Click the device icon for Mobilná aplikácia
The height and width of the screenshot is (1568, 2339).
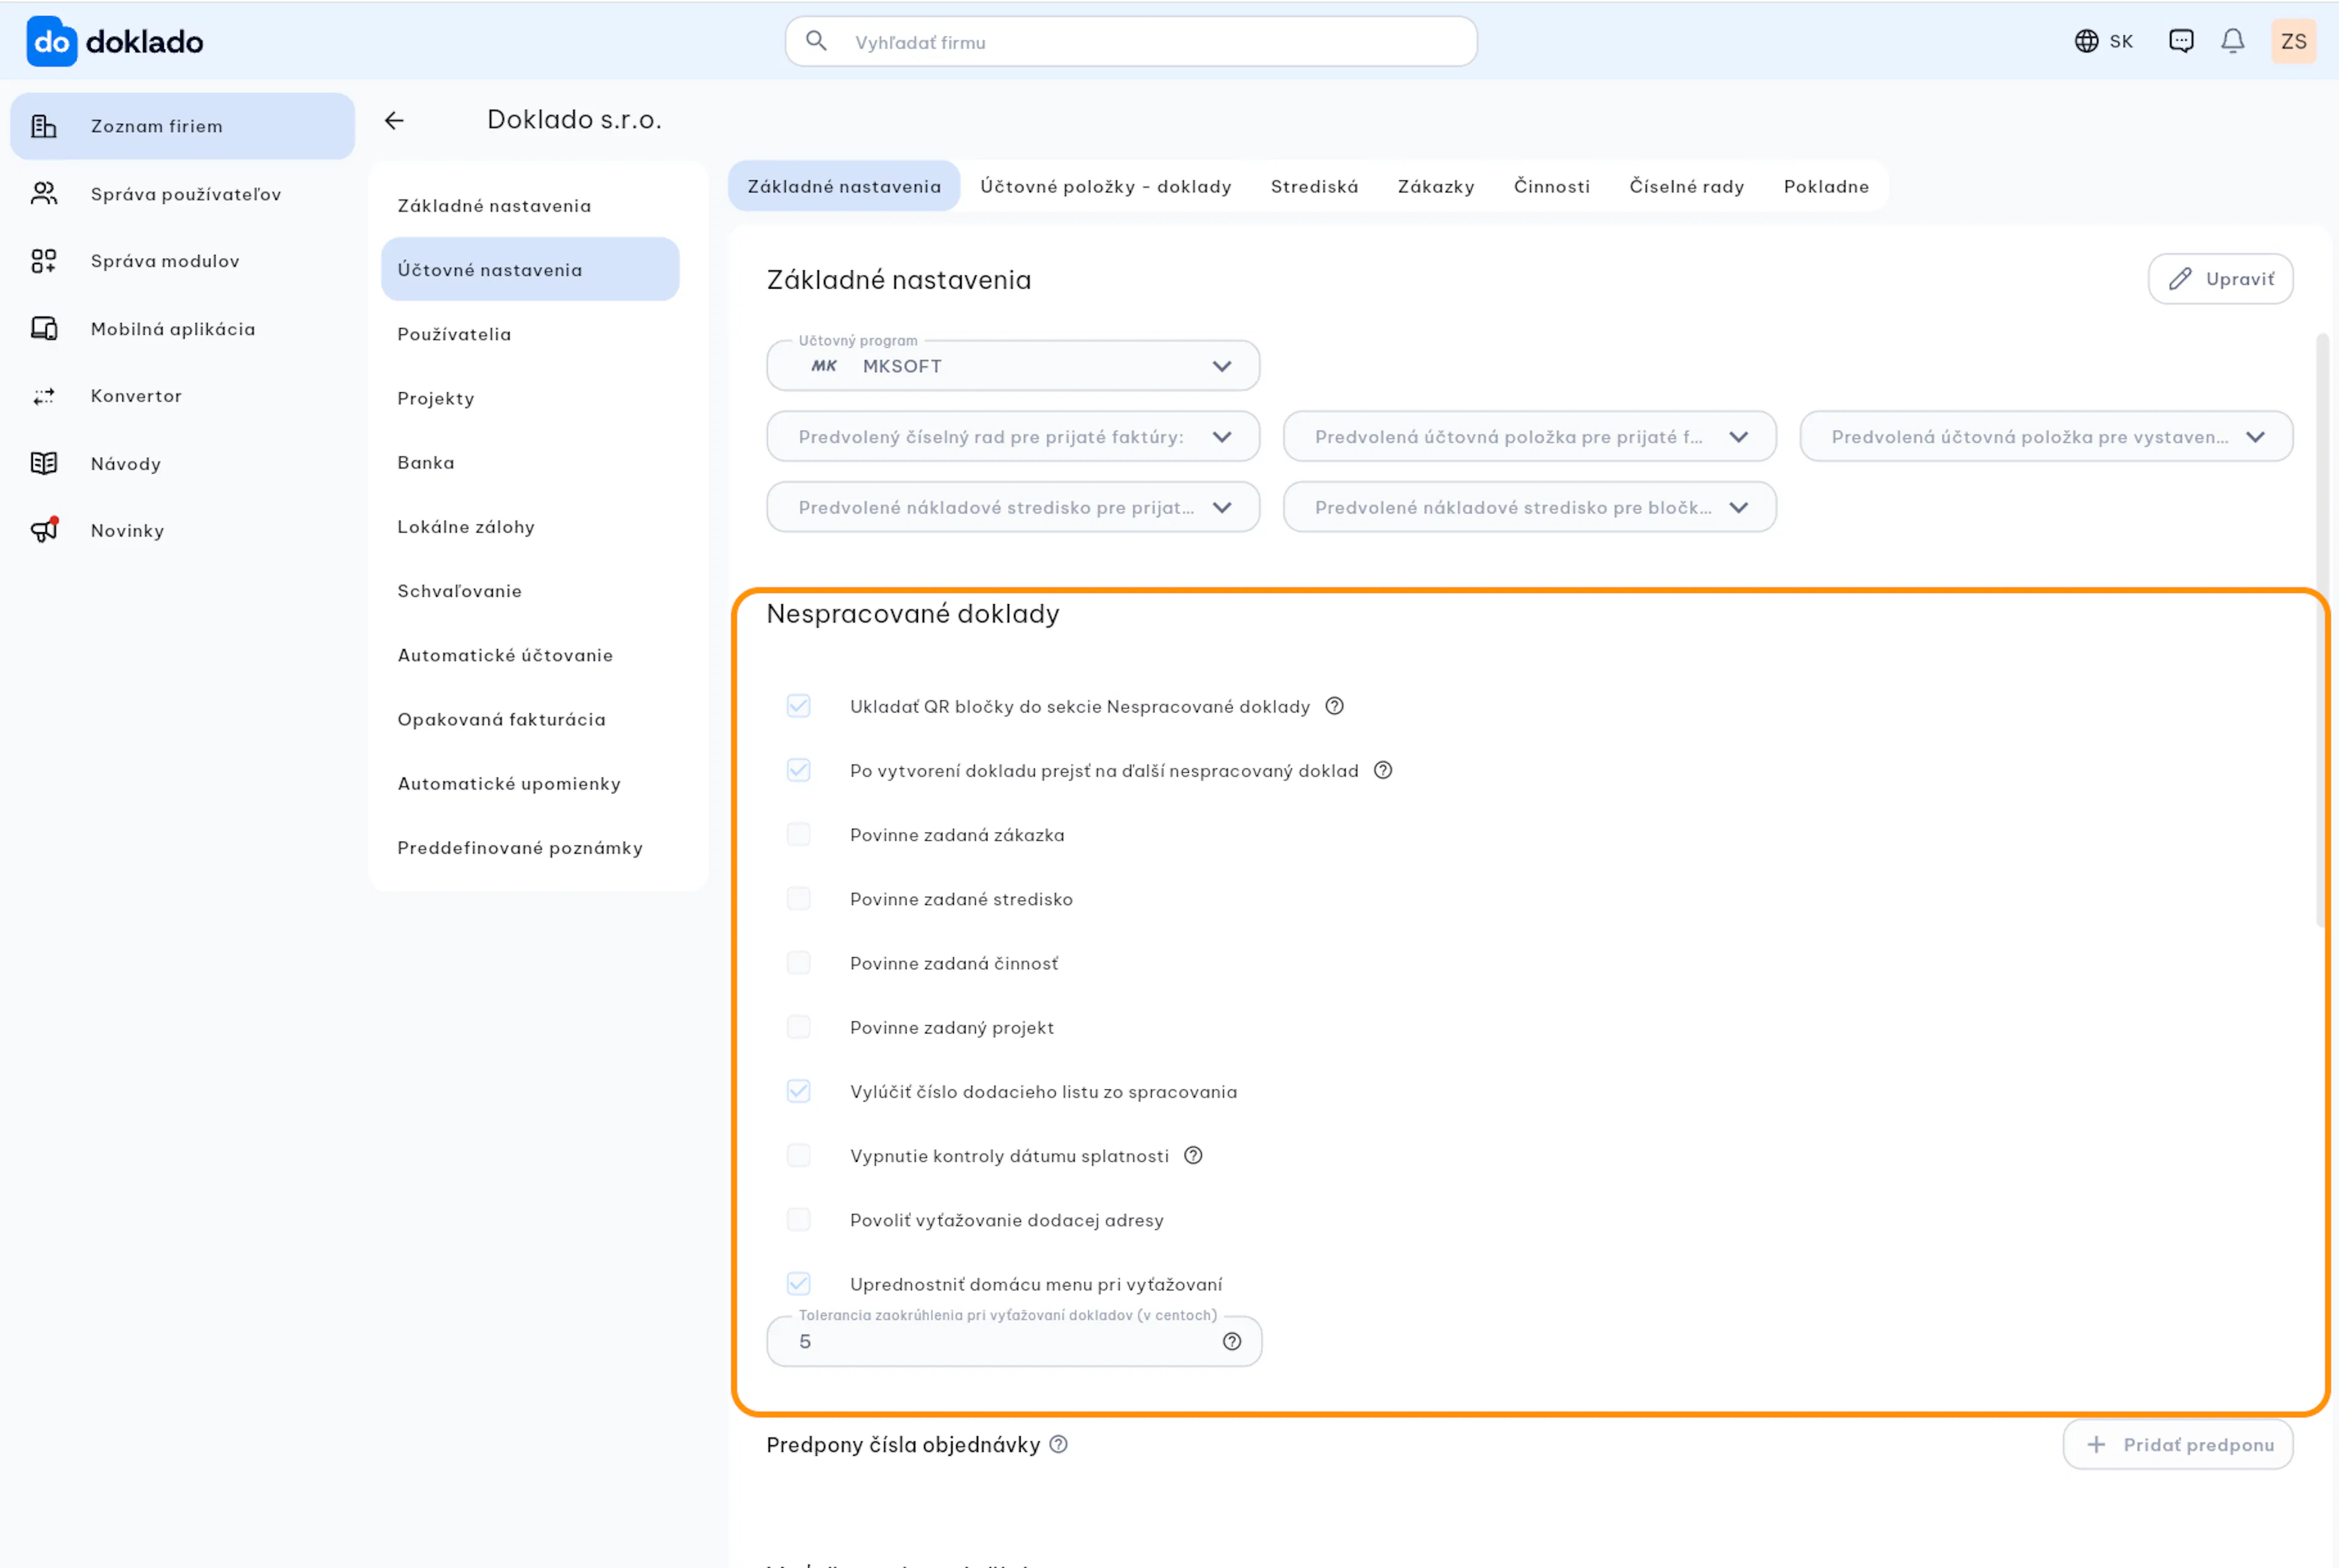tap(44, 328)
